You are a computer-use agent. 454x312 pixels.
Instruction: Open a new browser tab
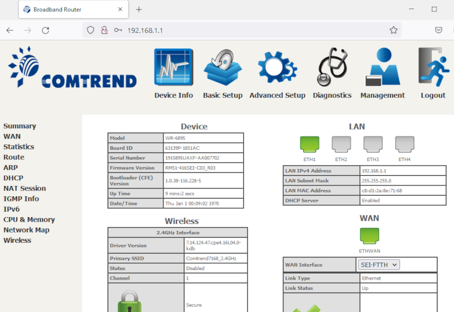(x=139, y=10)
